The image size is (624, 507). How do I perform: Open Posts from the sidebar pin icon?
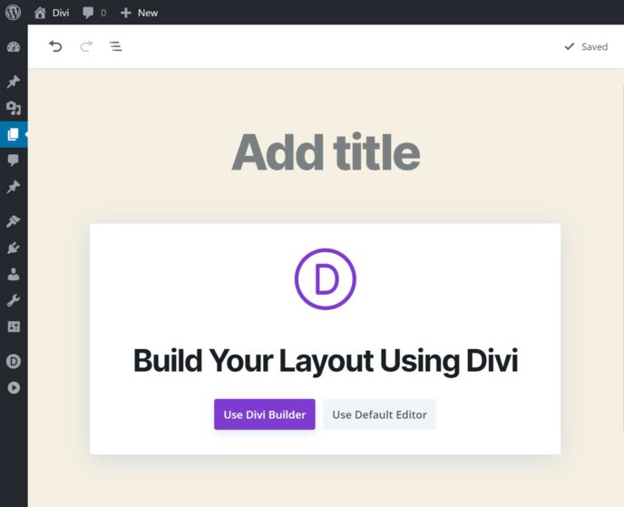pos(14,82)
